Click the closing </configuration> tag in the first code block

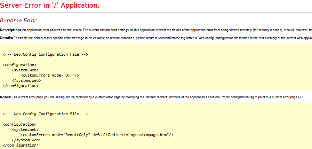click(x=21, y=85)
